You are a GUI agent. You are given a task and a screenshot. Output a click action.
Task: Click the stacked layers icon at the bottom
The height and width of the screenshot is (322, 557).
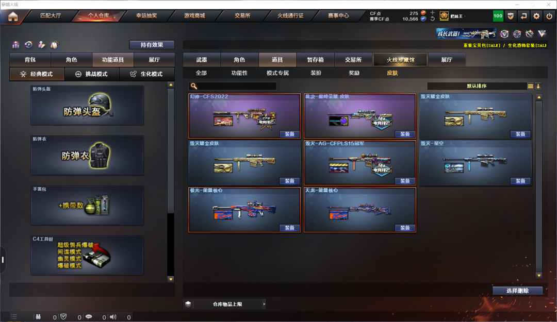coord(188,304)
